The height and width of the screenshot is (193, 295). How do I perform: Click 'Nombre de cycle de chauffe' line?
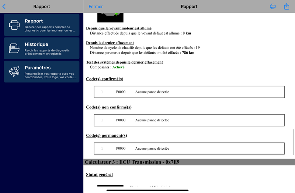[x=145, y=48]
